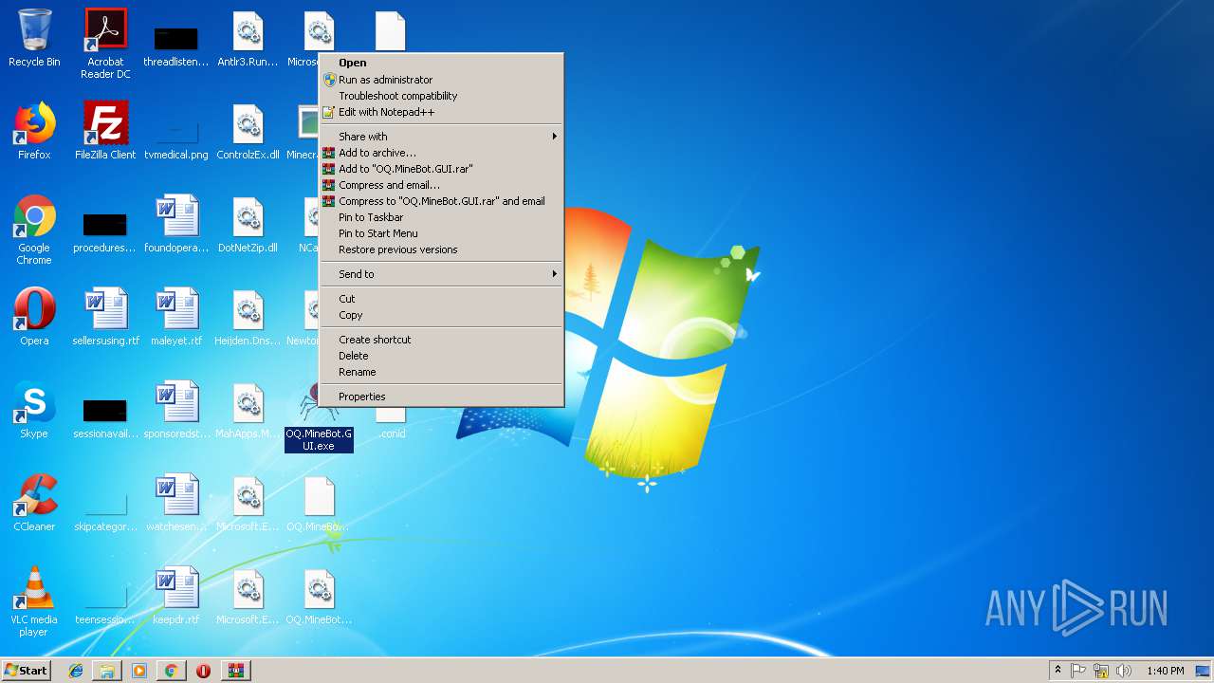Open Google Chrome desktop icon
Screen dimensions: 1214x683
pyautogui.click(x=34, y=230)
